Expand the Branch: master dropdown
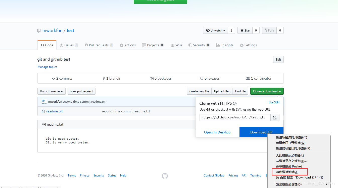This screenshot has width=338, height=188. pyautogui.click(x=52, y=91)
